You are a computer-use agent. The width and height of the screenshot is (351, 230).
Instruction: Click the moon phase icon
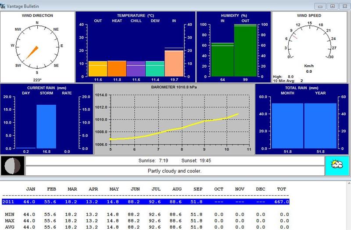coord(12,166)
